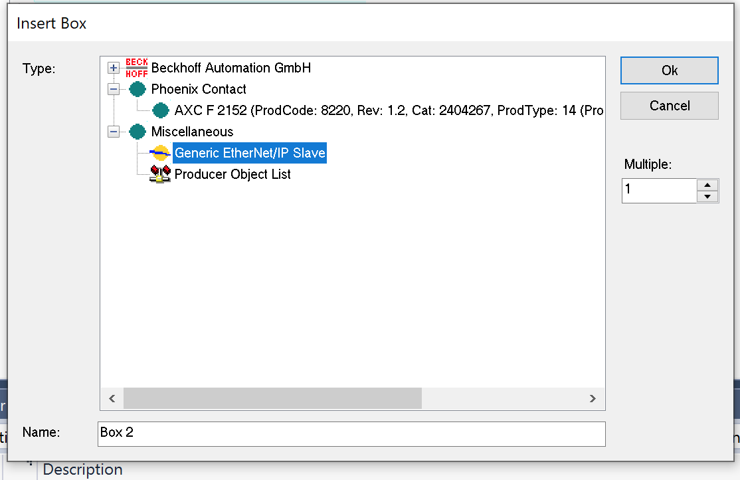Viewport: 740px width, 480px height.
Task: Click the horizontal scrollbar right arrow
Action: coord(593,398)
